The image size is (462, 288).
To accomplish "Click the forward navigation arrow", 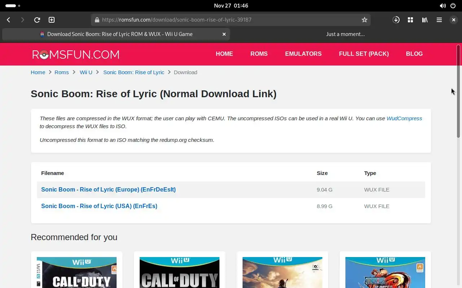I will pyautogui.click(x=22, y=20).
